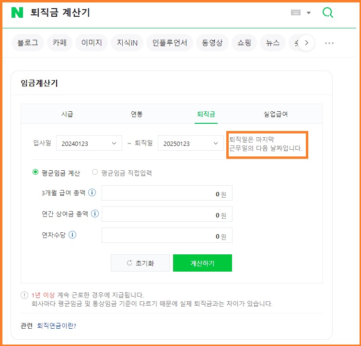This screenshot has width=361, height=346.
Task: Open the 인플루언서 search category
Action: 170,43
